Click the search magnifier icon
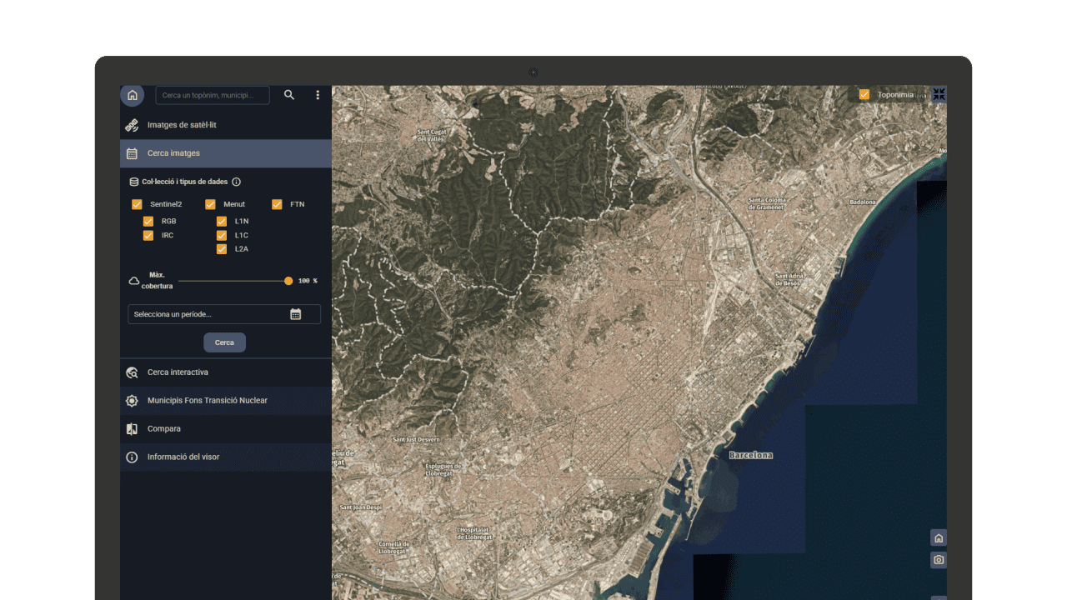Viewport: 1067px width, 600px height. pos(289,95)
